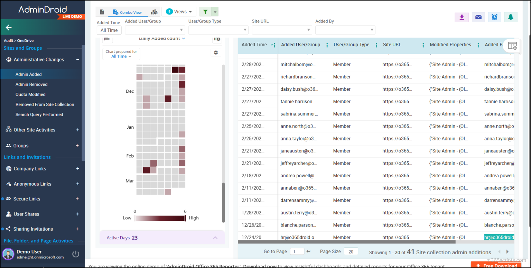Image resolution: width=531 pixels, height=268 pixels.
Task: Open the Daily Added count dropdown
Action: pyautogui.click(x=162, y=38)
